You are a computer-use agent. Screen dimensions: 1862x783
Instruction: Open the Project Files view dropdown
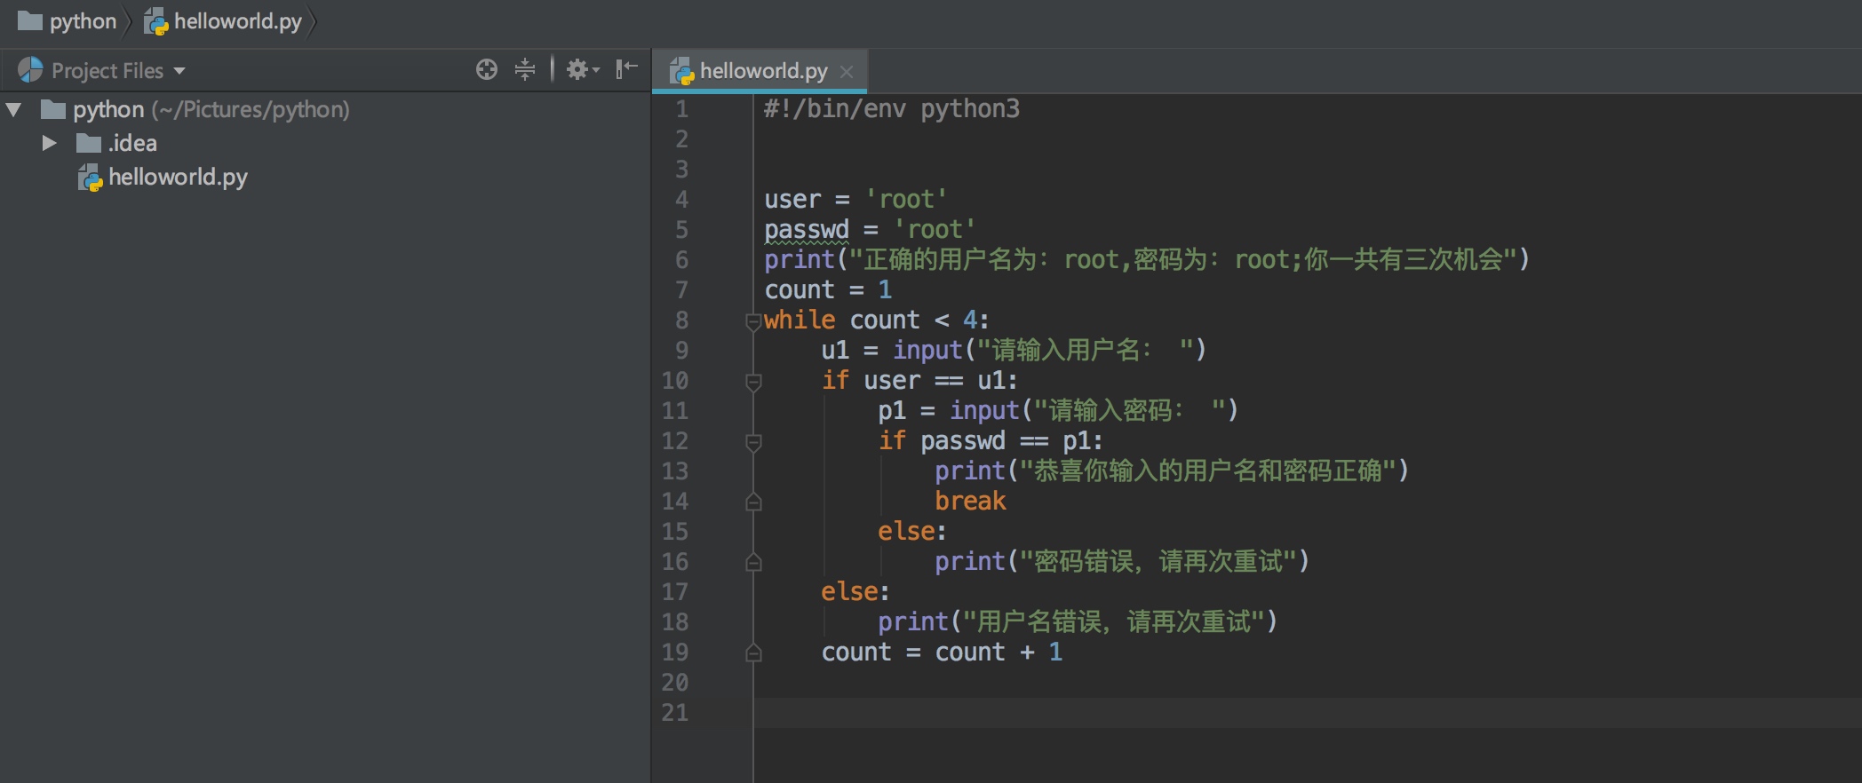tap(179, 70)
